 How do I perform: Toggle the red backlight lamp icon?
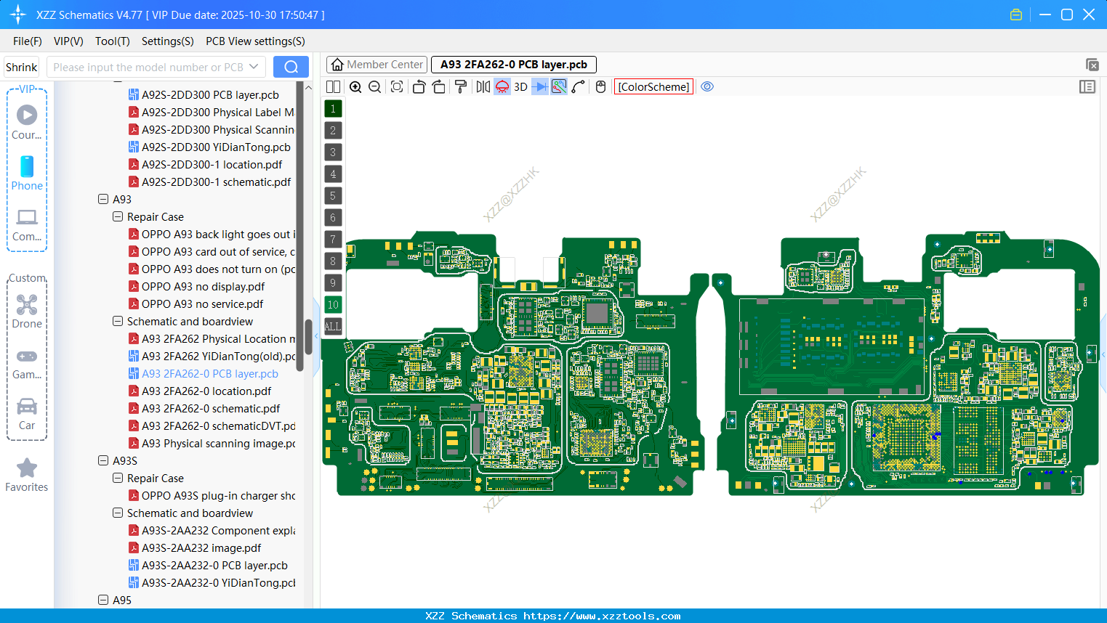pyautogui.click(x=502, y=86)
